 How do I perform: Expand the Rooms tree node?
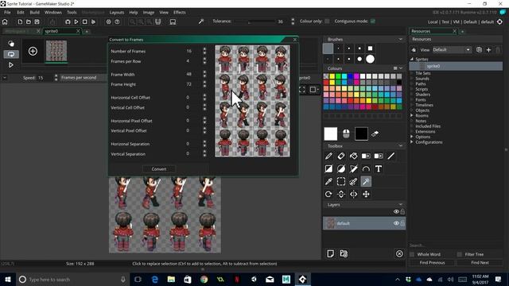pos(412,115)
